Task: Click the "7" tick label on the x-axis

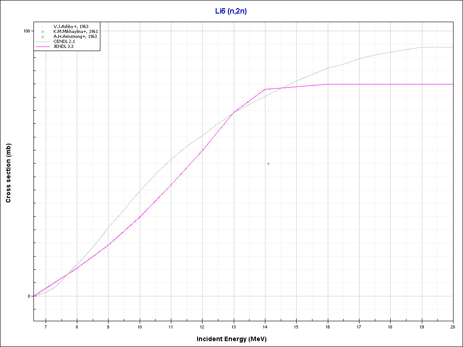Action: [46, 326]
